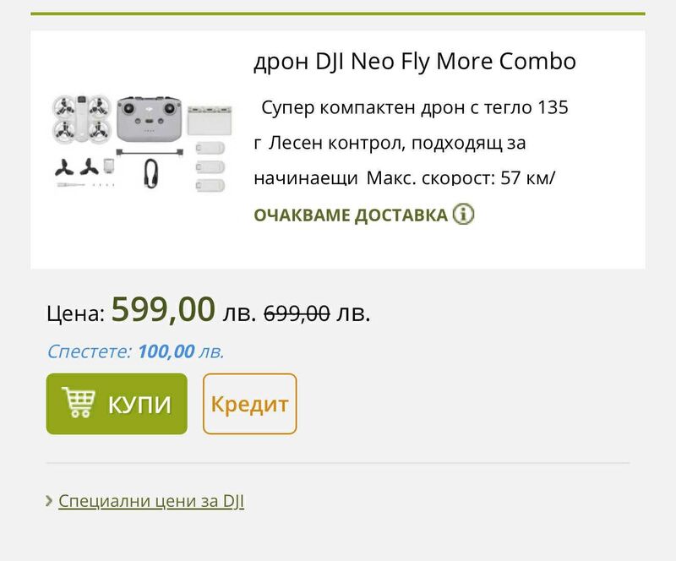
Task: Expand the chevron before Специални цени
Action: (x=50, y=501)
